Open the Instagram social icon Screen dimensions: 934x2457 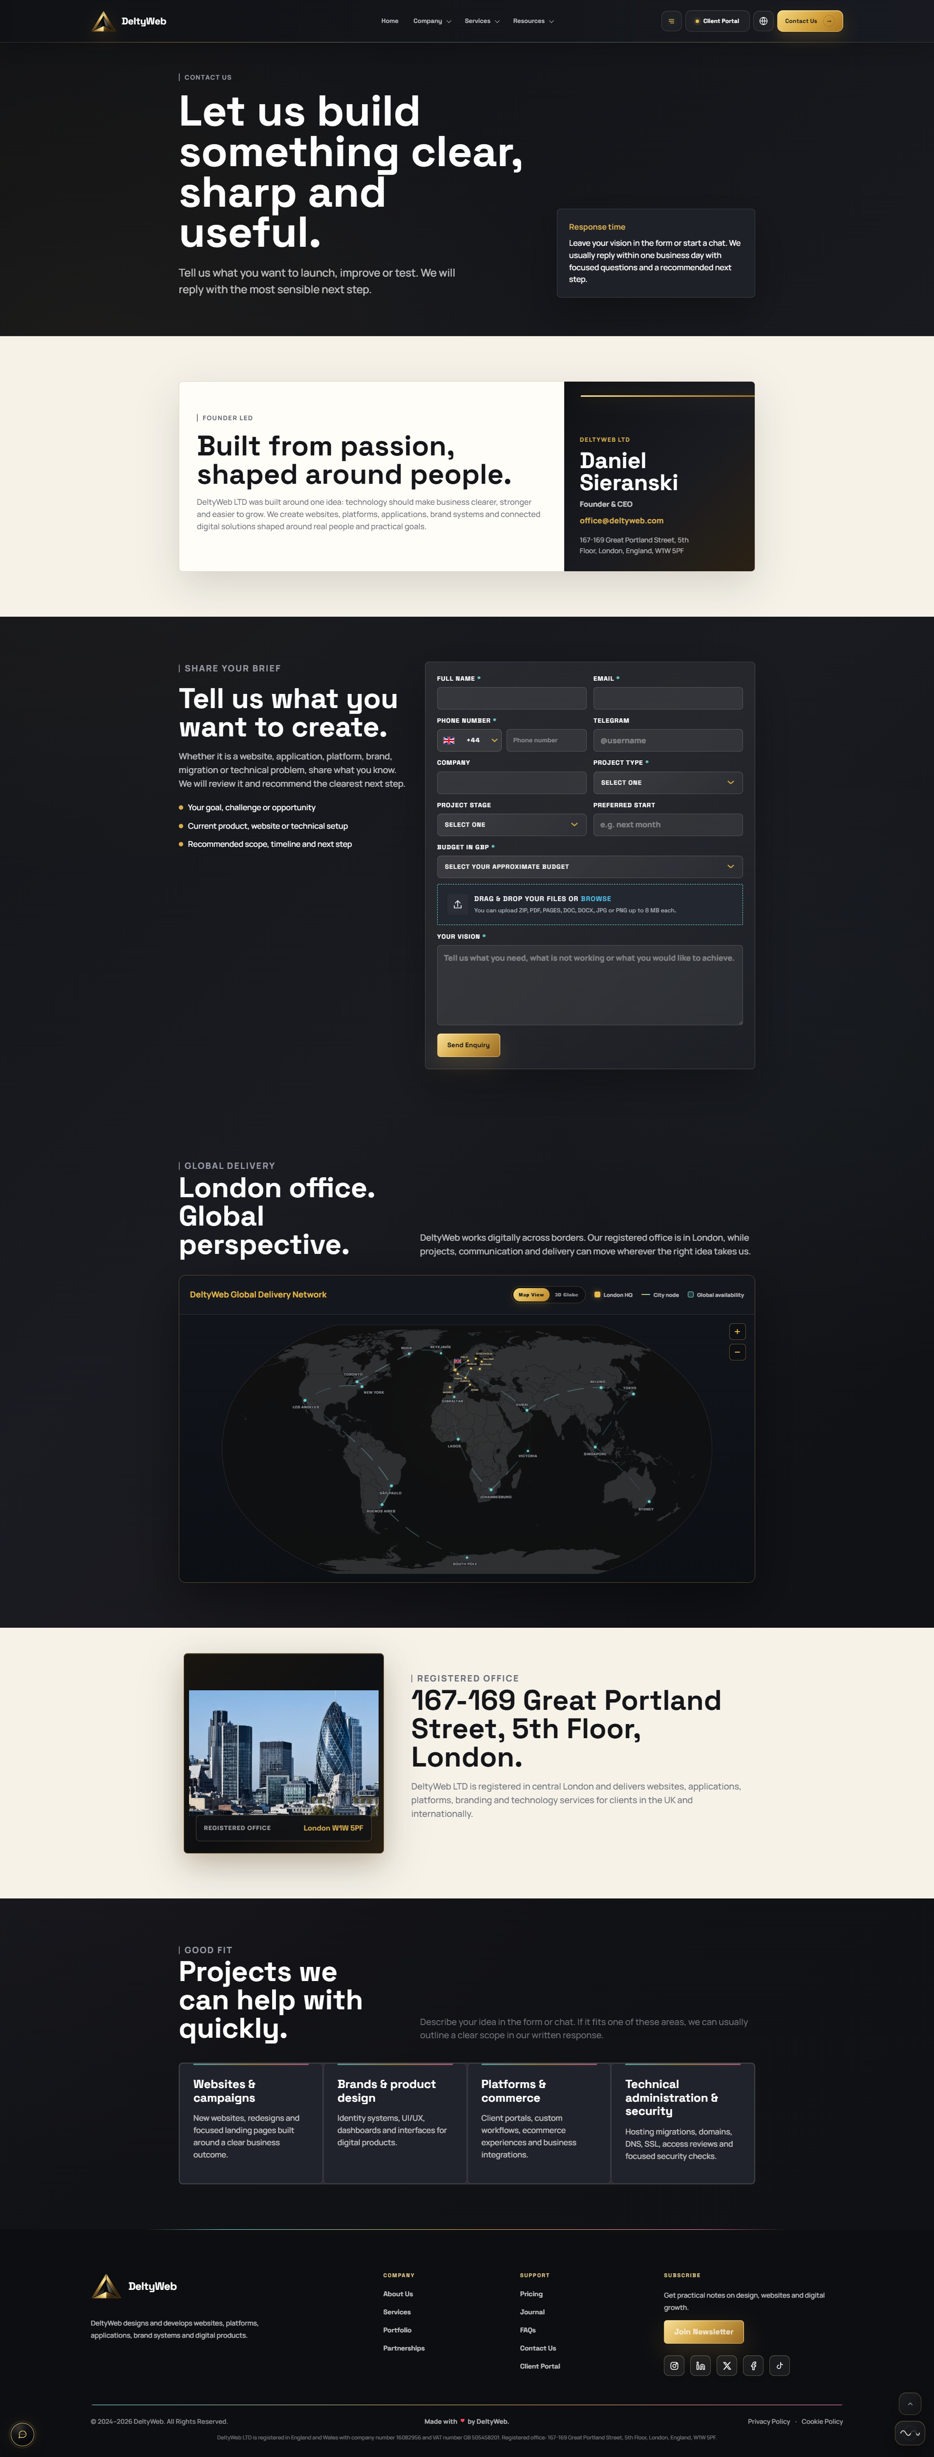coord(674,2366)
